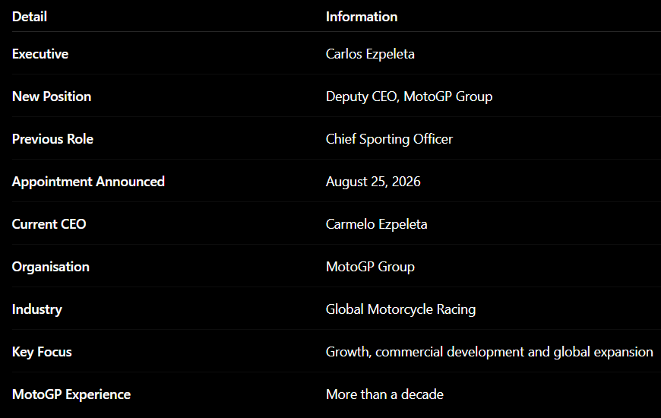Click the Information column header
This screenshot has width=661, height=418.
coord(362,17)
